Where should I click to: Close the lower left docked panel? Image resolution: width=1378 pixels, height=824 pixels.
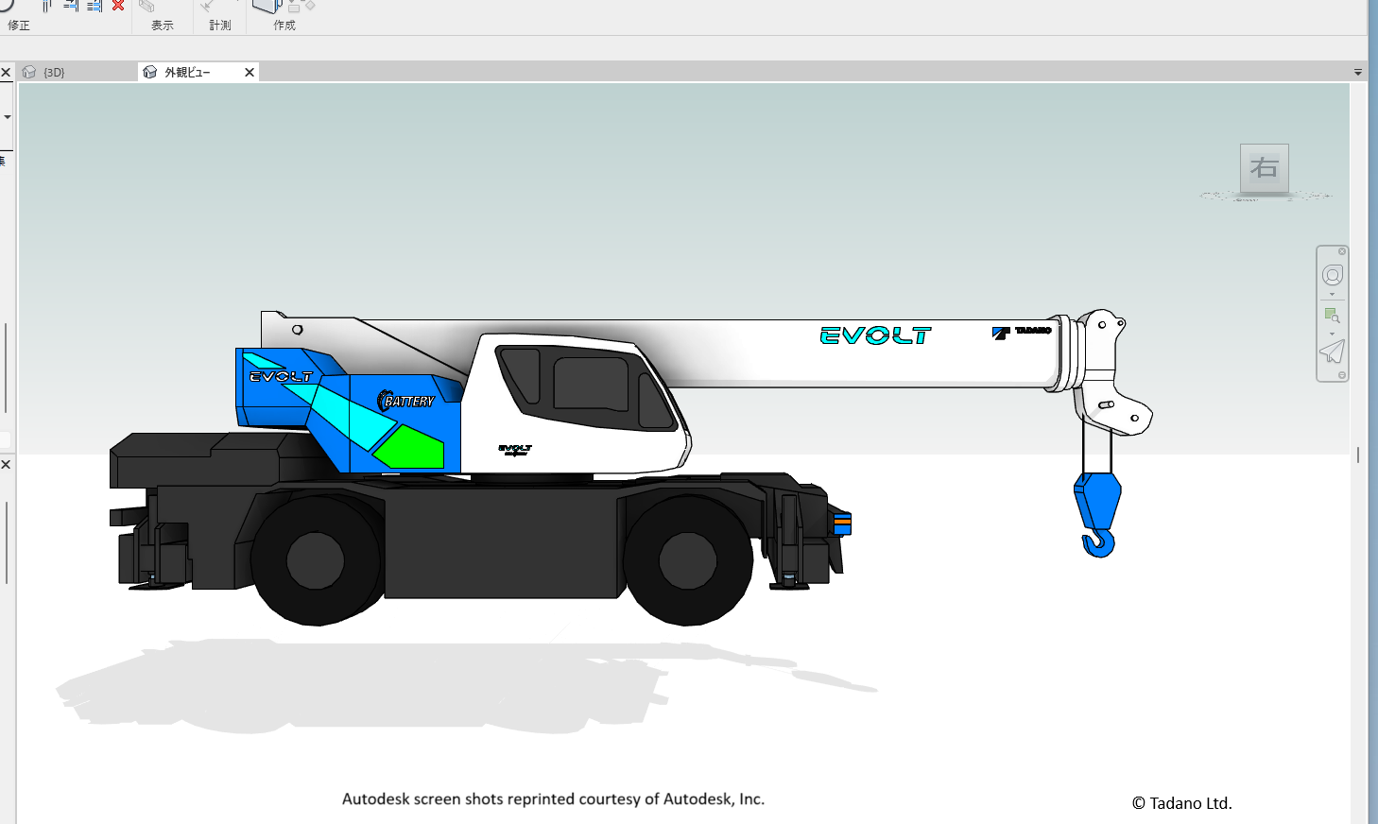[6, 464]
